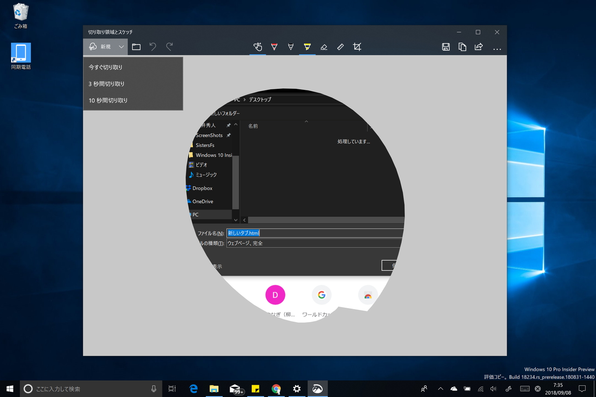
Task: Show hidden system tray icons
Action: (x=440, y=389)
